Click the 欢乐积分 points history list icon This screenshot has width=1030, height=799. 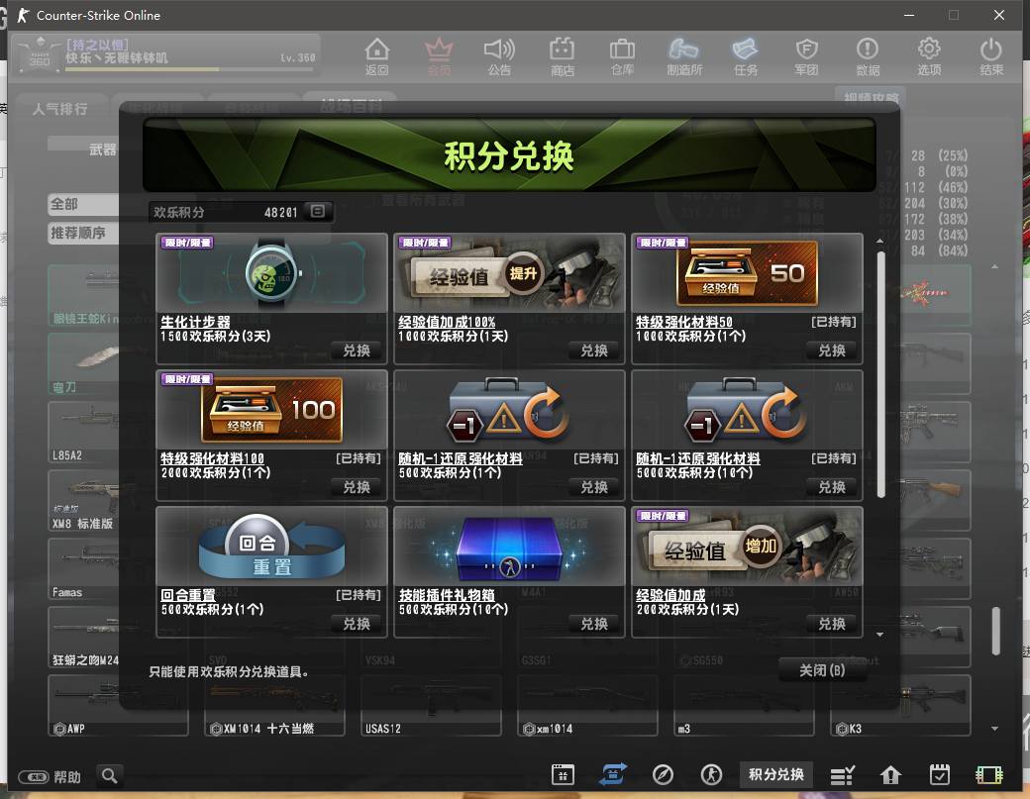pyautogui.click(x=317, y=212)
